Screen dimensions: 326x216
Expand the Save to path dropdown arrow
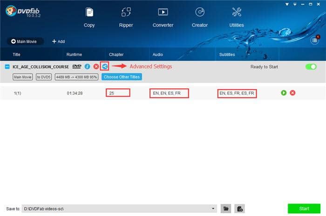coord(213,209)
